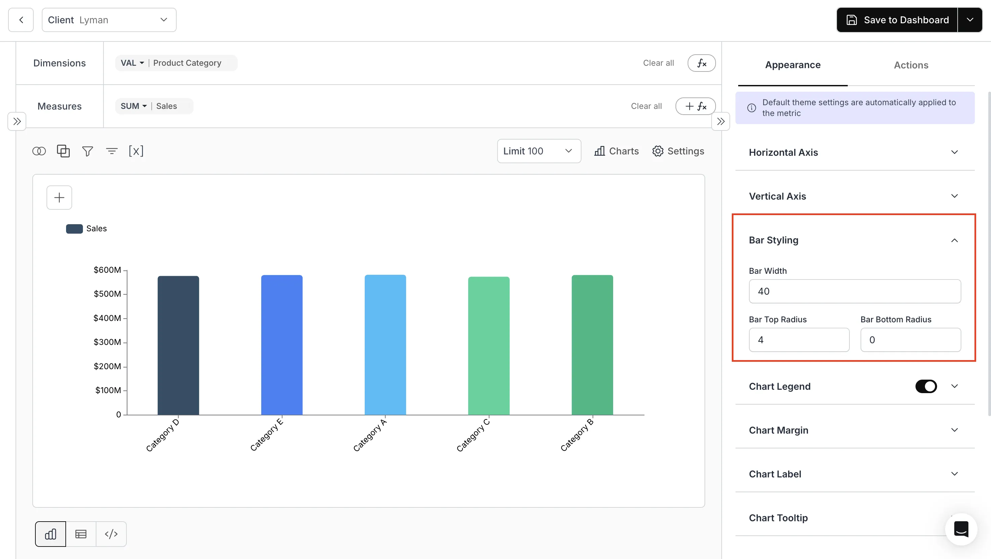Open the VAL dropdown on Product Category
Viewport: 991px width, 559px height.
point(132,63)
